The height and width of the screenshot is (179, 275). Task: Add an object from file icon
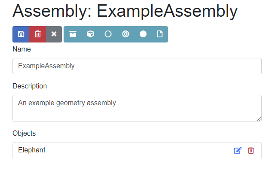tap(160, 34)
